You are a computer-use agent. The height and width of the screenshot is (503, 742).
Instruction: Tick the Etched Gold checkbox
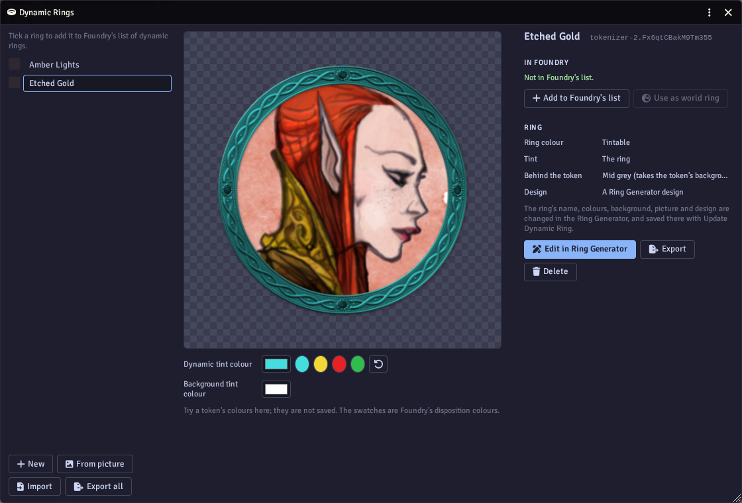[x=15, y=83]
